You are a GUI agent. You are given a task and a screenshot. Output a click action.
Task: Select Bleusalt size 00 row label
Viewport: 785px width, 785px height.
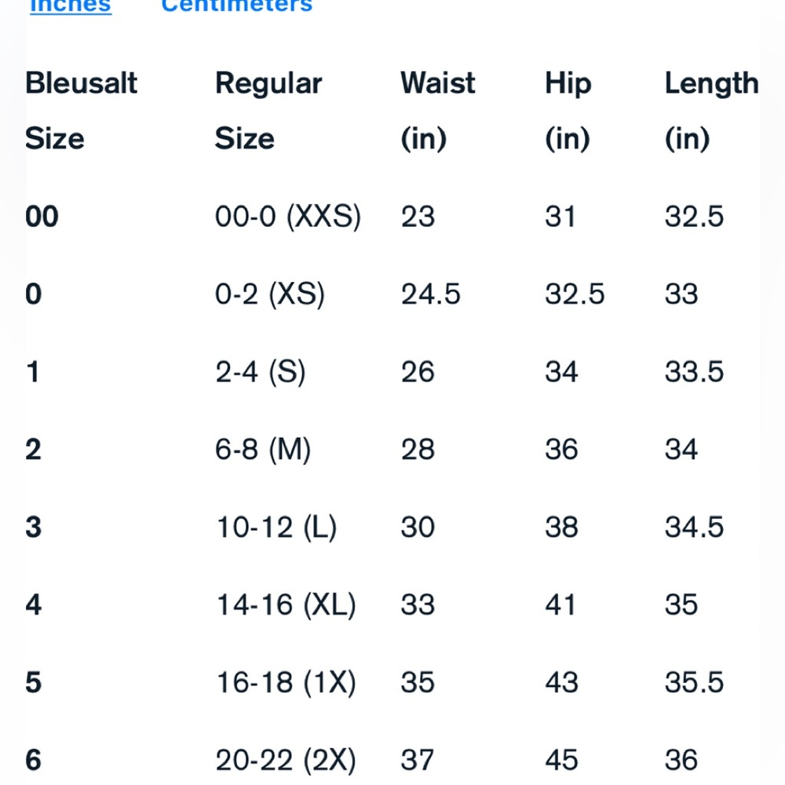[x=42, y=217]
